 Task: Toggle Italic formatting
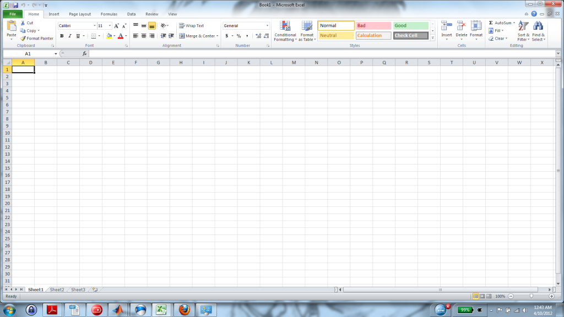pos(70,36)
